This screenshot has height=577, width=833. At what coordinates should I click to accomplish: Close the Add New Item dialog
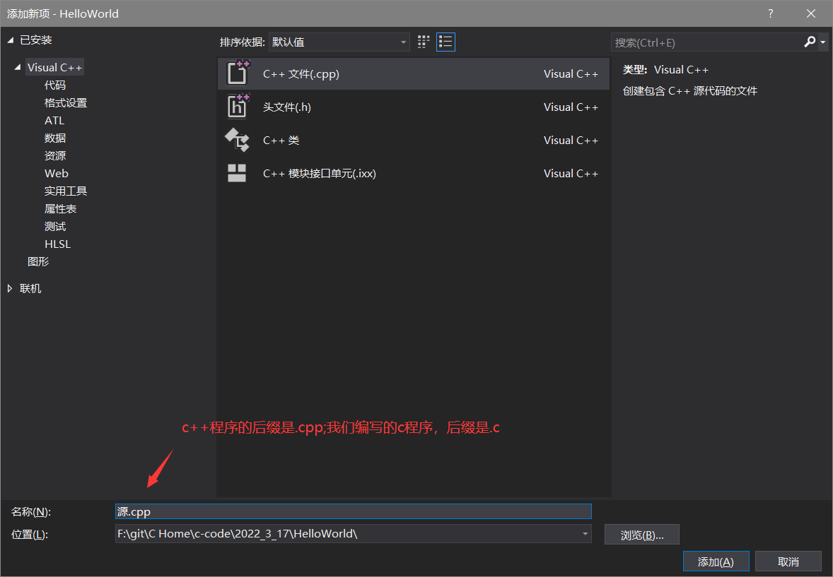pos(810,13)
